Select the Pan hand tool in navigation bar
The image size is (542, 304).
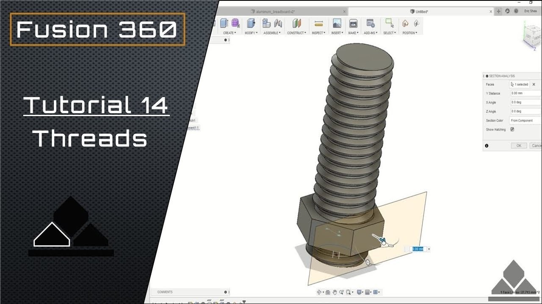pyautogui.click(x=335, y=292)
